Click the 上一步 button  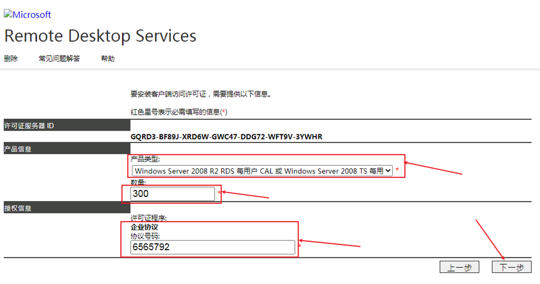[459, 267]
